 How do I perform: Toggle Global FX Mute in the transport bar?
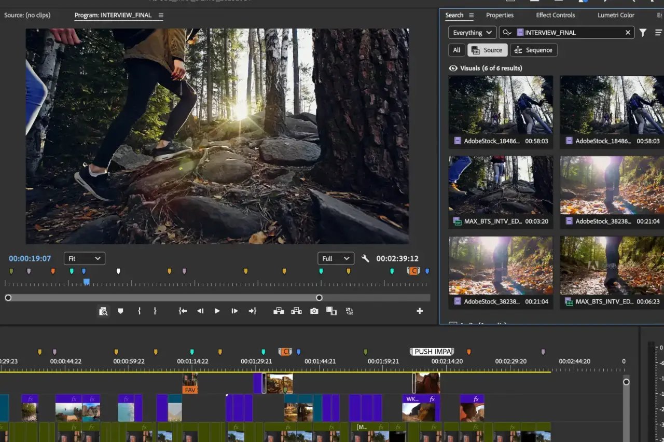pyautogui.click(x=349, y=311)
